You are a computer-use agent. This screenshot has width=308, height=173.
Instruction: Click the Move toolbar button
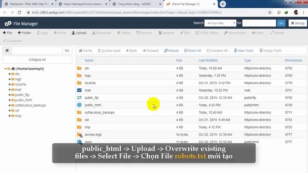tap(60, 33)
